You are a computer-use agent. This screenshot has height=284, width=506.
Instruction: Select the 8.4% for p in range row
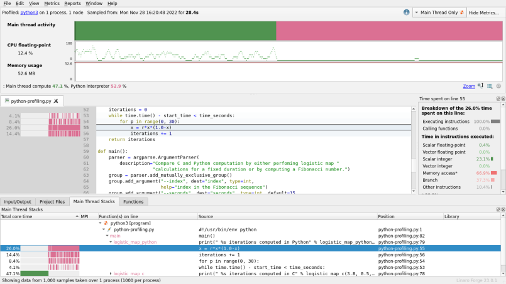click(x=250, y=261)
